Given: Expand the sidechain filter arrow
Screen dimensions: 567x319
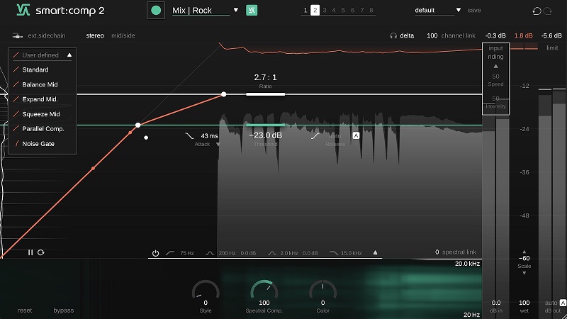Looking at the screenshot, I should click(376, 252).
